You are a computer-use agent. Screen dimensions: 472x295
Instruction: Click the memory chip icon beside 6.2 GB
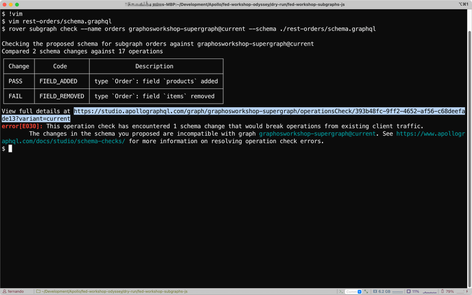[x=375, y=292]
